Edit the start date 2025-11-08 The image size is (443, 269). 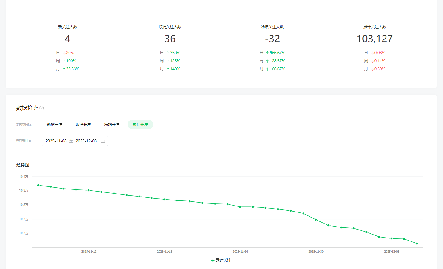point(56,141)
